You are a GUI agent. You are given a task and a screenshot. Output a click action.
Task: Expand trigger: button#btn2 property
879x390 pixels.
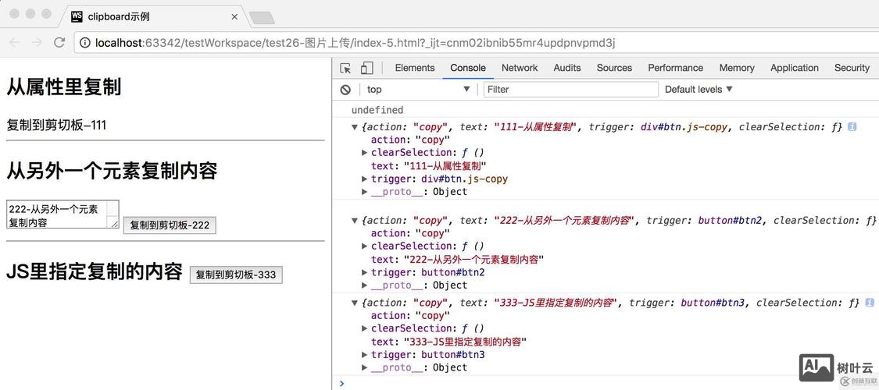tap(365, 273)
